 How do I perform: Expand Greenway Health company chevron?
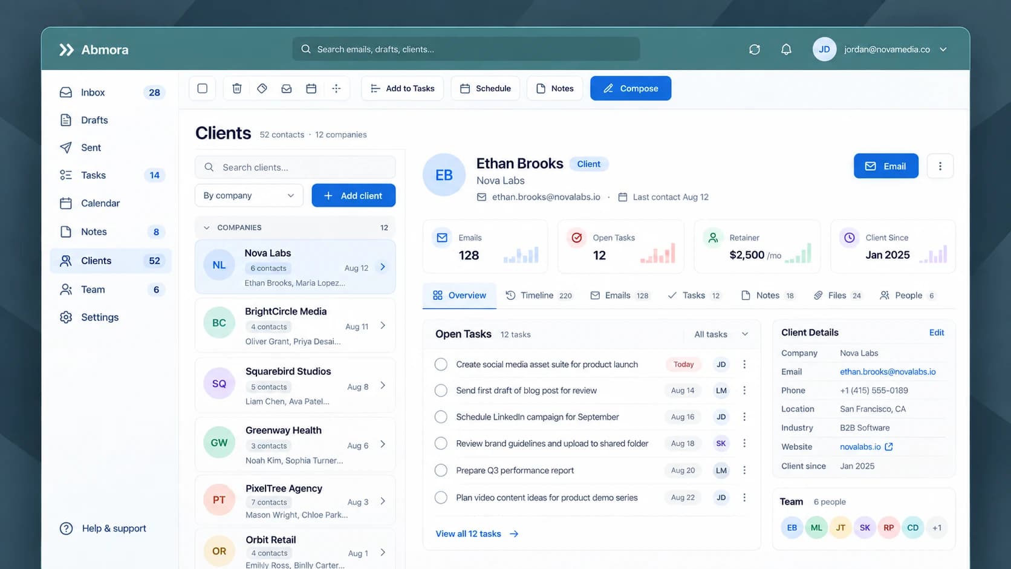click(x=383, y=444)
